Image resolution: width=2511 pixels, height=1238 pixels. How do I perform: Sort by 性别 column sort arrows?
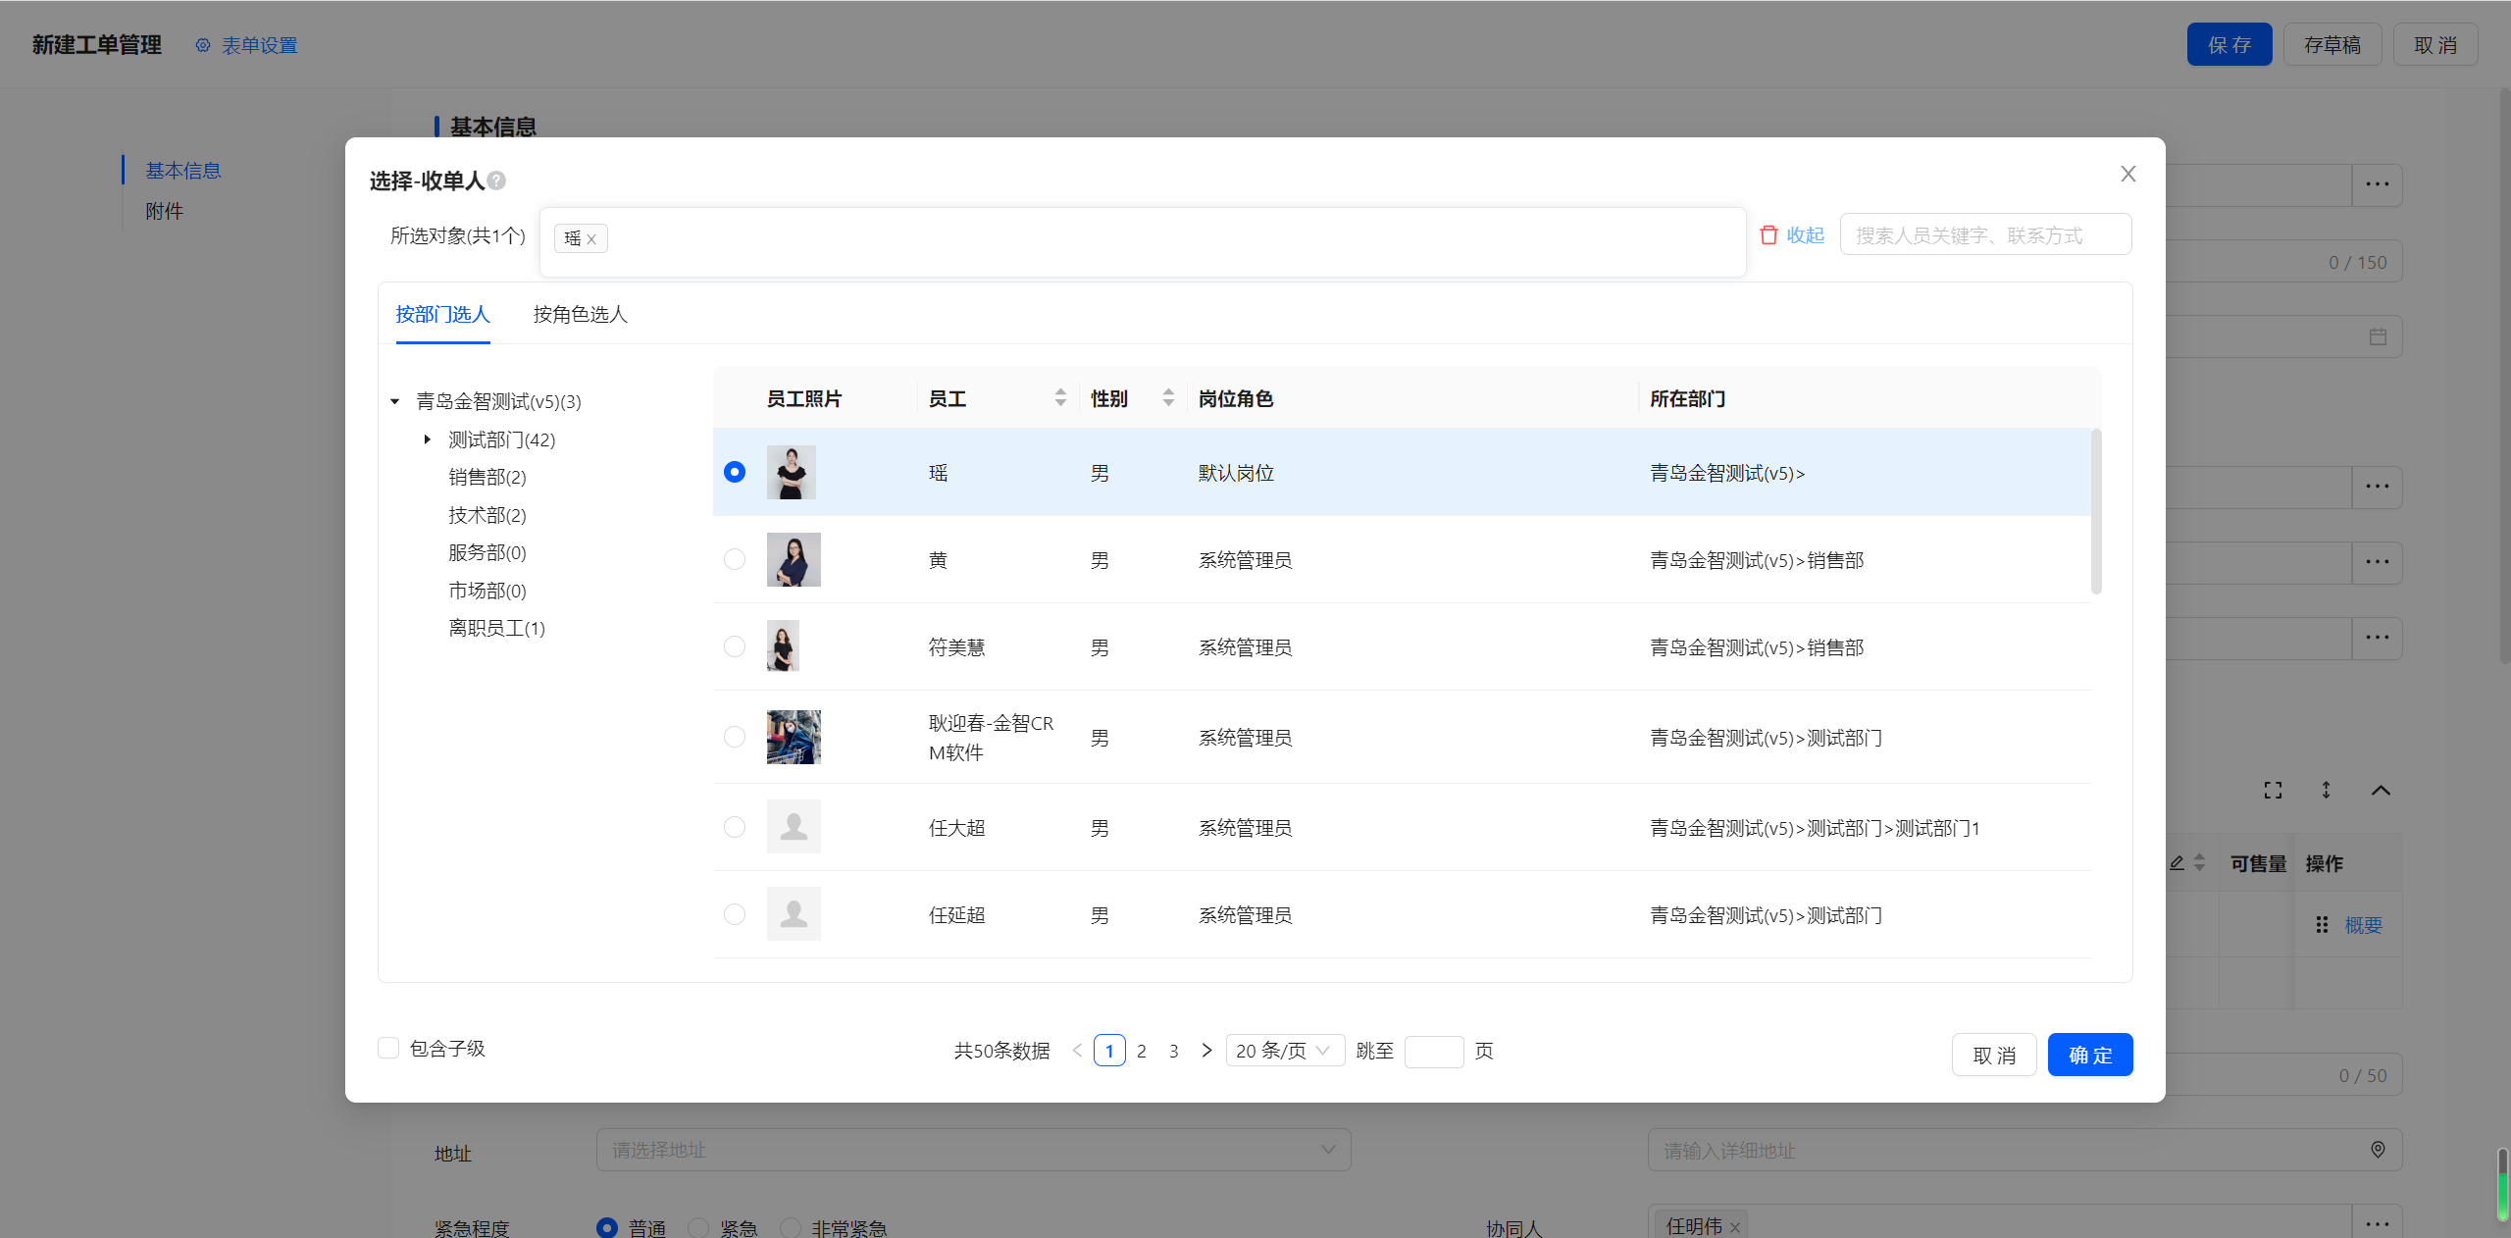(x=1168, y=398)
